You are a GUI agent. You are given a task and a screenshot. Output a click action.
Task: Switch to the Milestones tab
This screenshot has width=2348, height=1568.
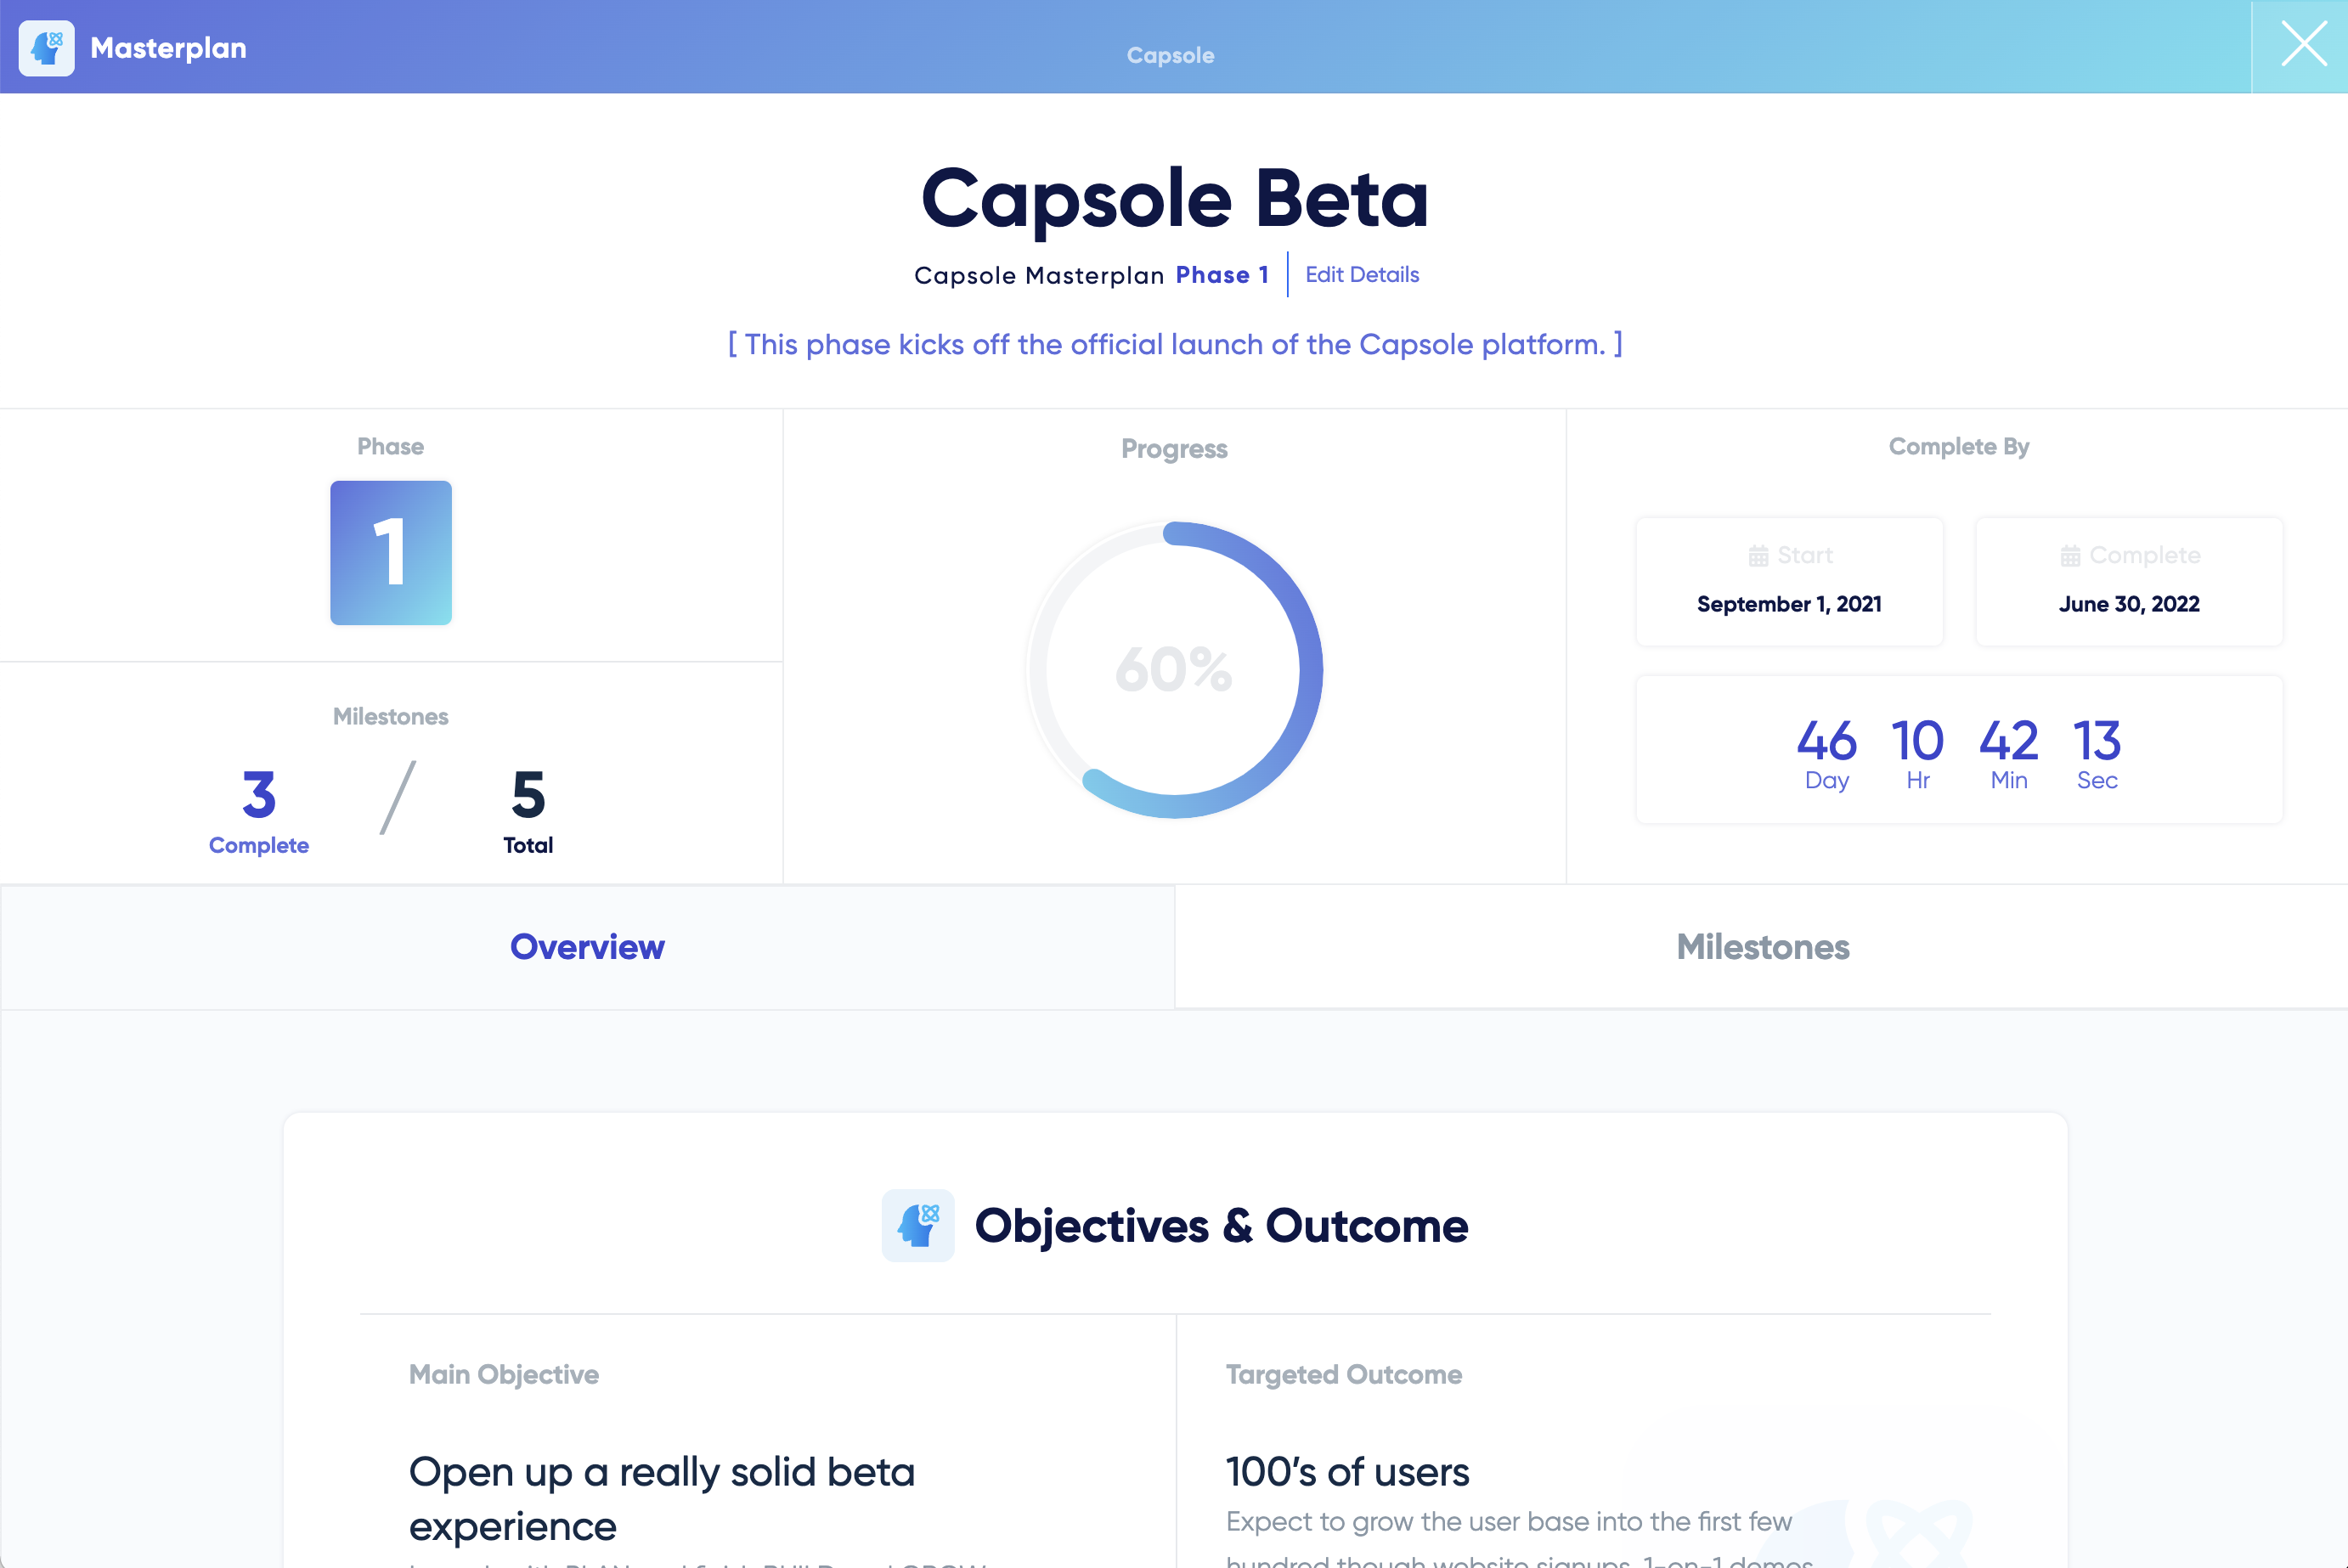(x=1762, y=947)
